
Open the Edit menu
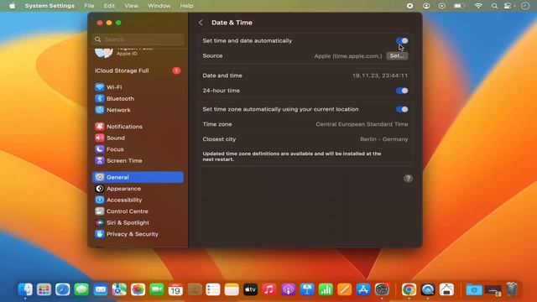click(109, 6)
